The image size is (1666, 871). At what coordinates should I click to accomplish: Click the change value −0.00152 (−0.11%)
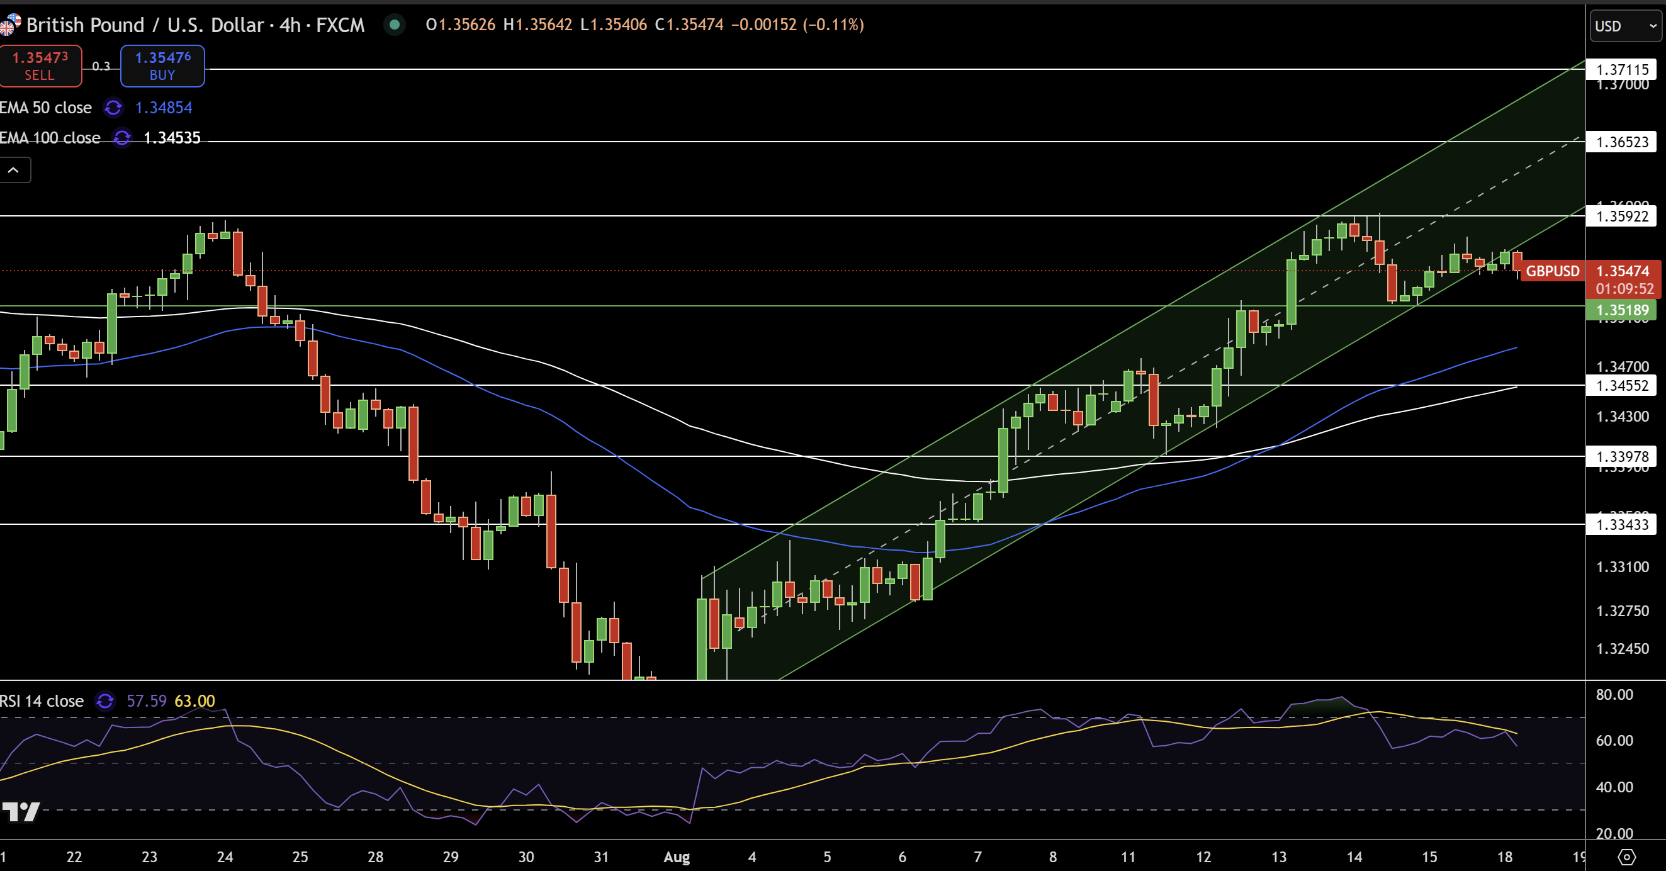[797, 25]
